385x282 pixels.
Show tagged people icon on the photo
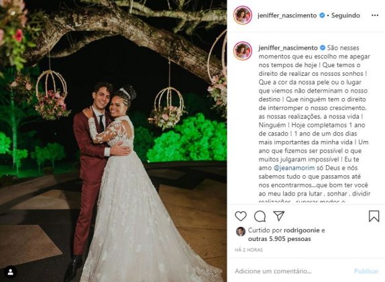(x=11, y=272)
